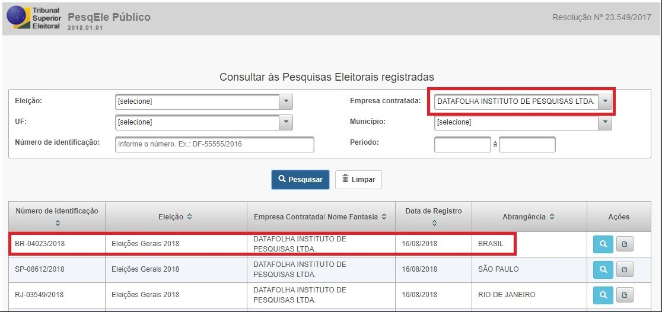Open the Município dropdown
Image resolution: width=662 pixels, height=312 pixels.
click(x=523, y=122)
